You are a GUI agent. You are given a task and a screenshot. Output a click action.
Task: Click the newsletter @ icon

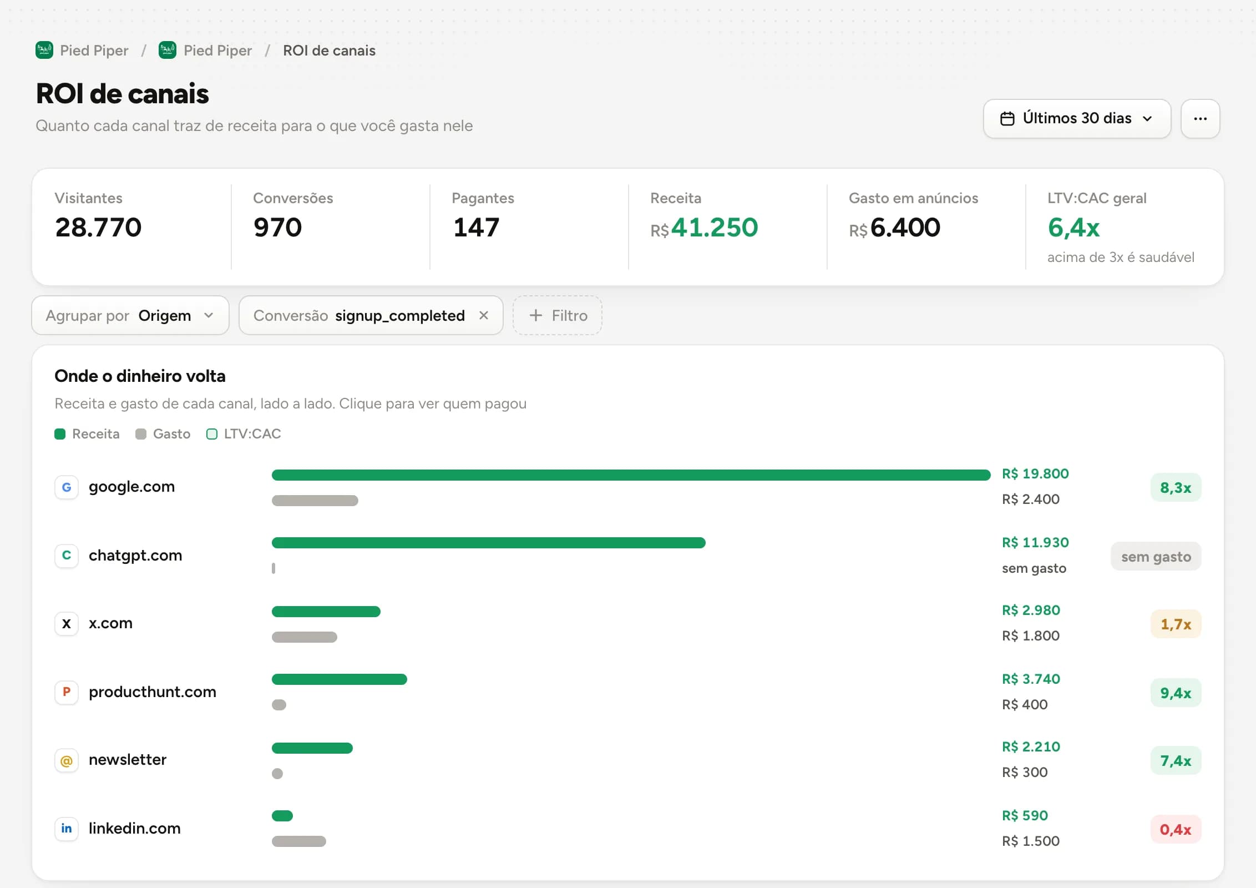click(x=67, y=760)
